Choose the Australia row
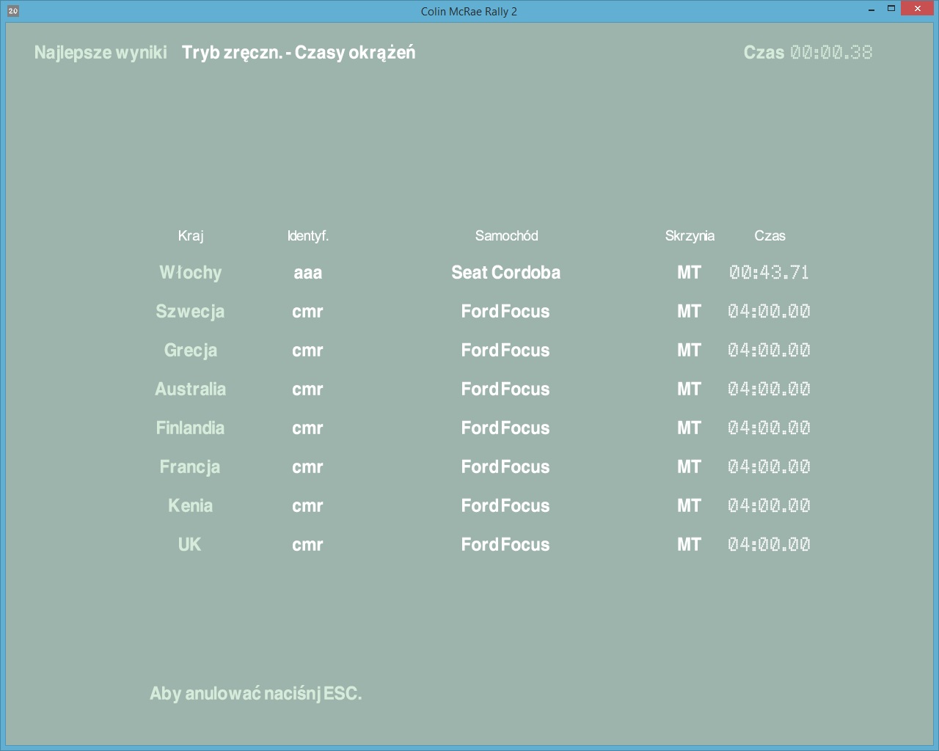 coord(190,389)
